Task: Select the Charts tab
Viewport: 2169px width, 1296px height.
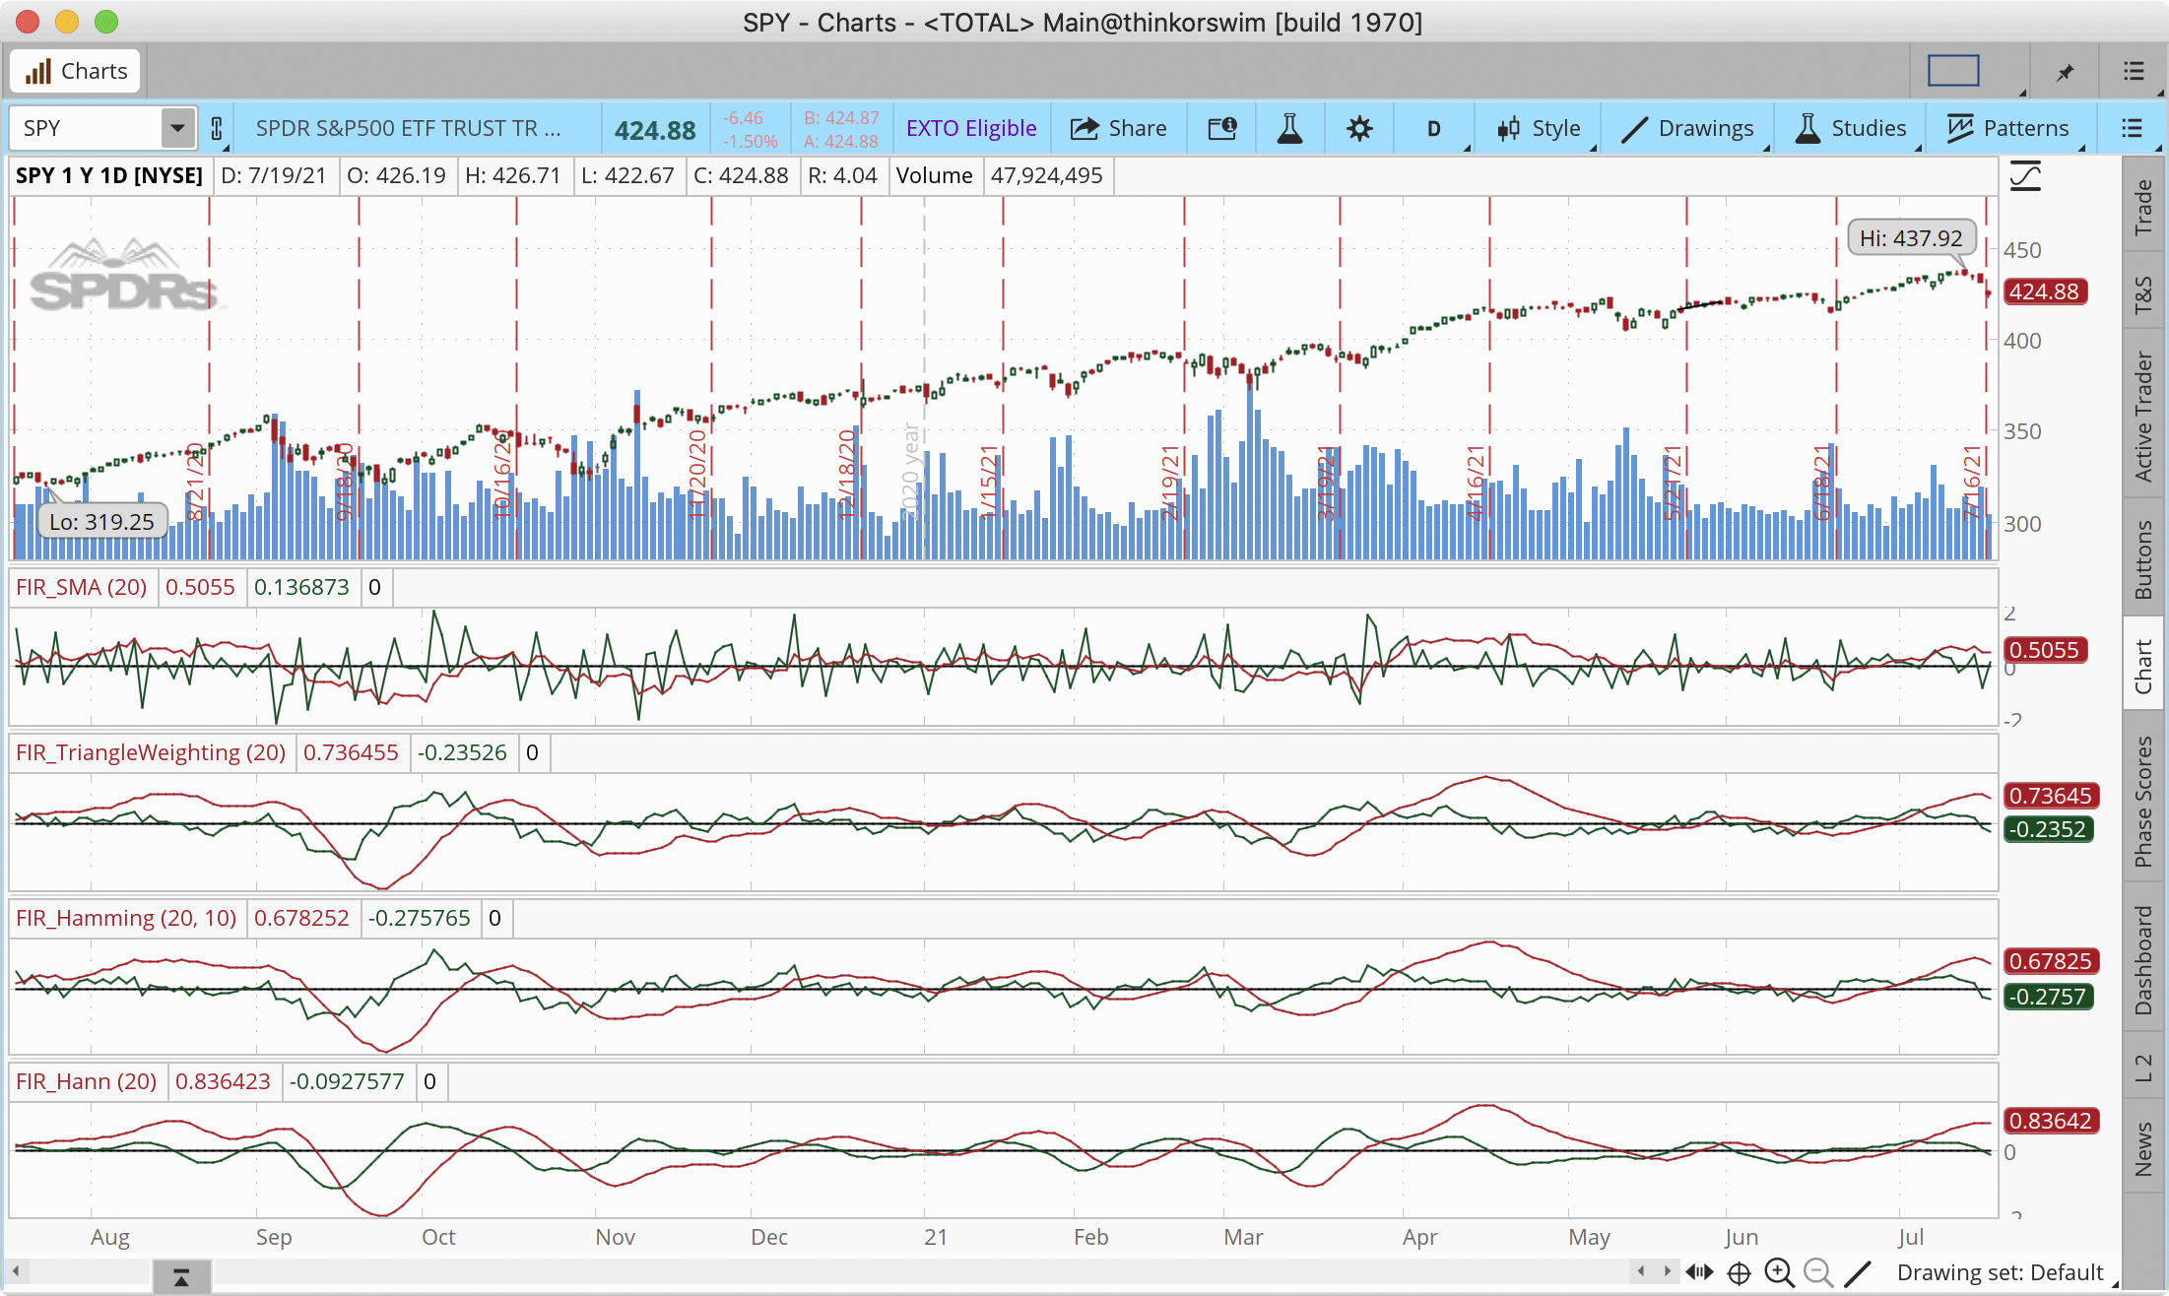Action: click(x=76, y=71)
